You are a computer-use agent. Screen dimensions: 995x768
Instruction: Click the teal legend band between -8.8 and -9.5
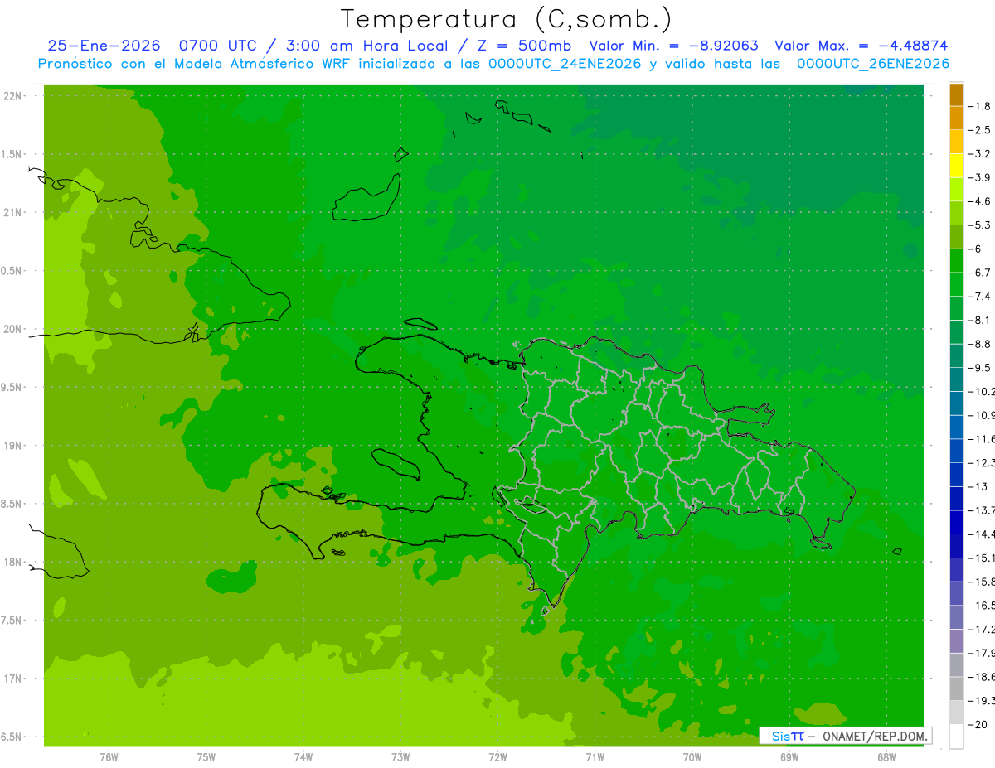point(956,355)
